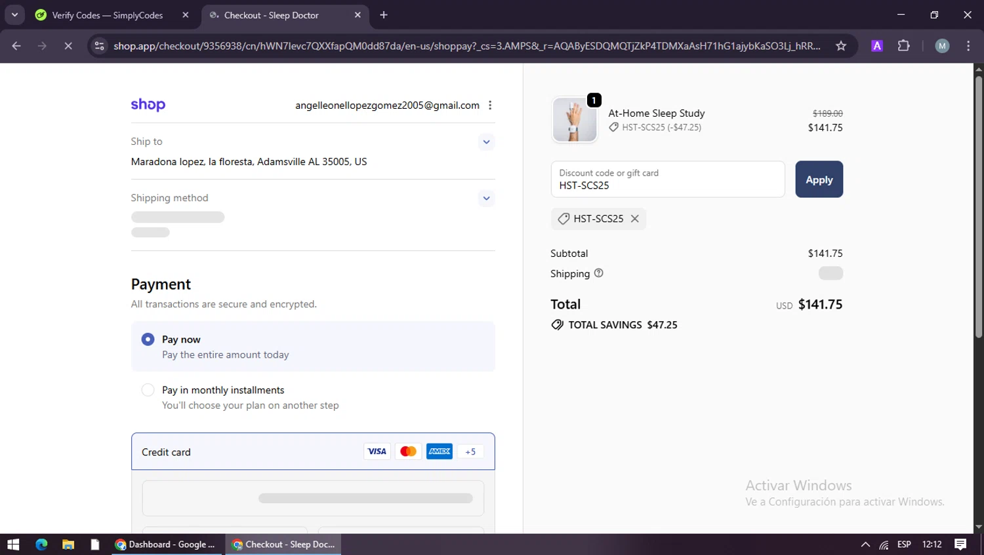
Task: Click the scrollbar down arrow
Action: tap(979, 527)
